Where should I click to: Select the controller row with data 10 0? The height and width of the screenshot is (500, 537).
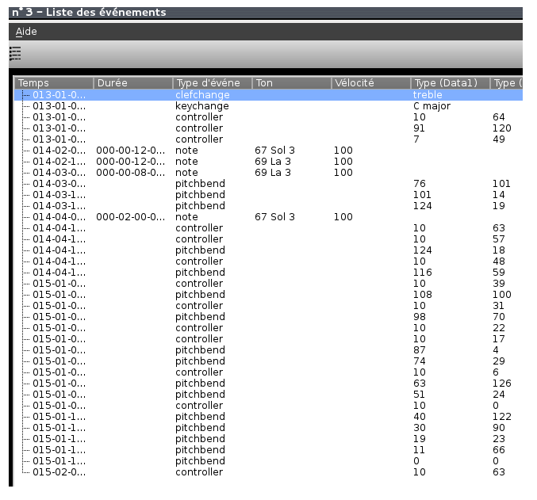tap(268, 406)
